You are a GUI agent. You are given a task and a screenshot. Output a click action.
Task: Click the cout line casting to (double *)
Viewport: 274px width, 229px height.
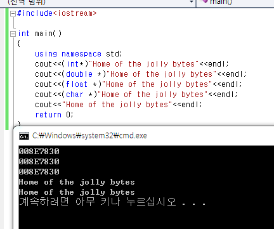click(x=141, y=74)
